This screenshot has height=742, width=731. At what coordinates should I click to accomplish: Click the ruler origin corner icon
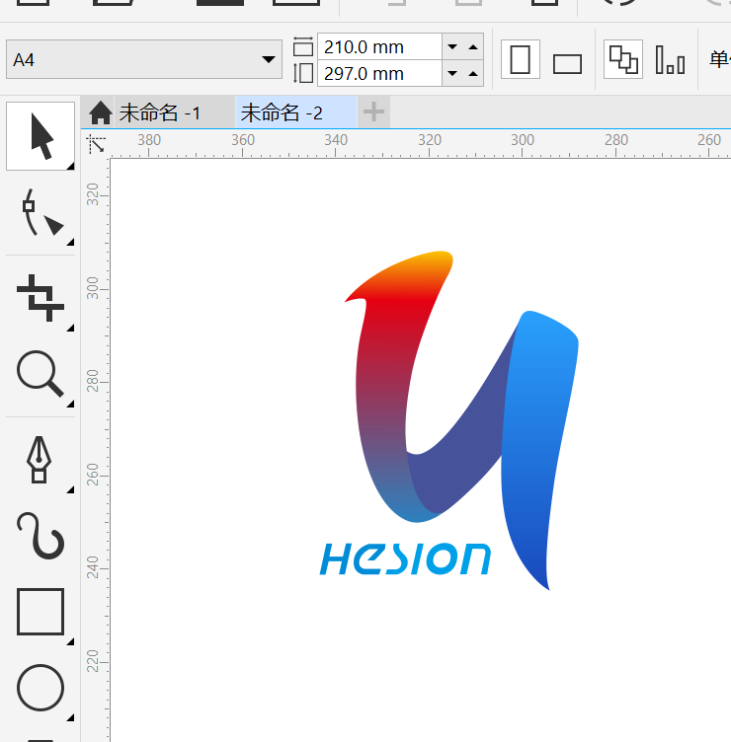(97, 144)
